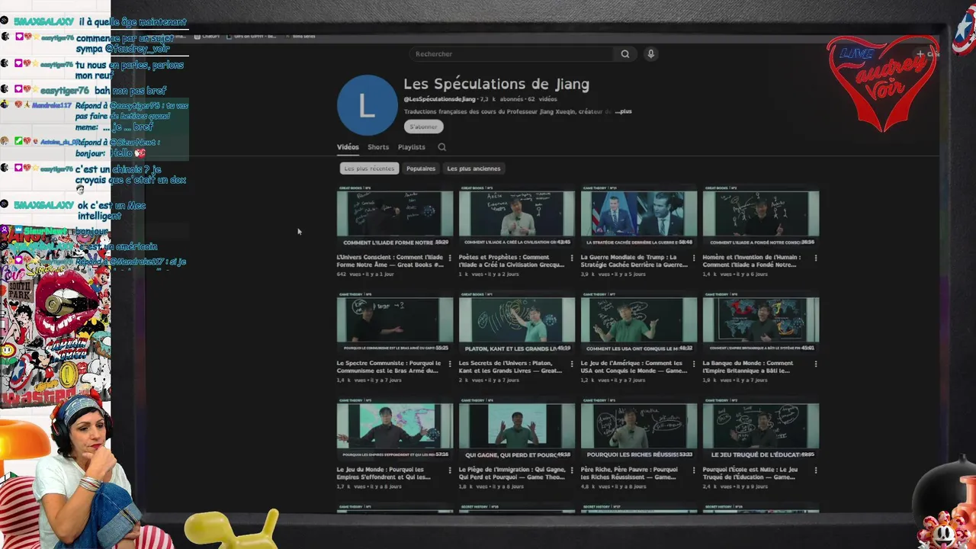Select the Les plus anciennes filter chip

point(474,169)
